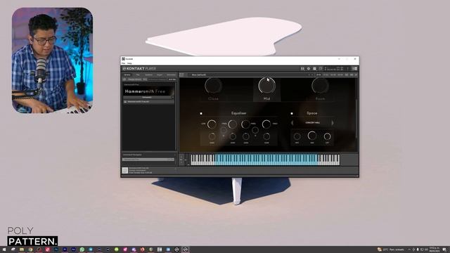The height and width of the screenshot is (253, 450).
Task: Click the Concert Hall reverb preset name
Action: tap(312, 123)
